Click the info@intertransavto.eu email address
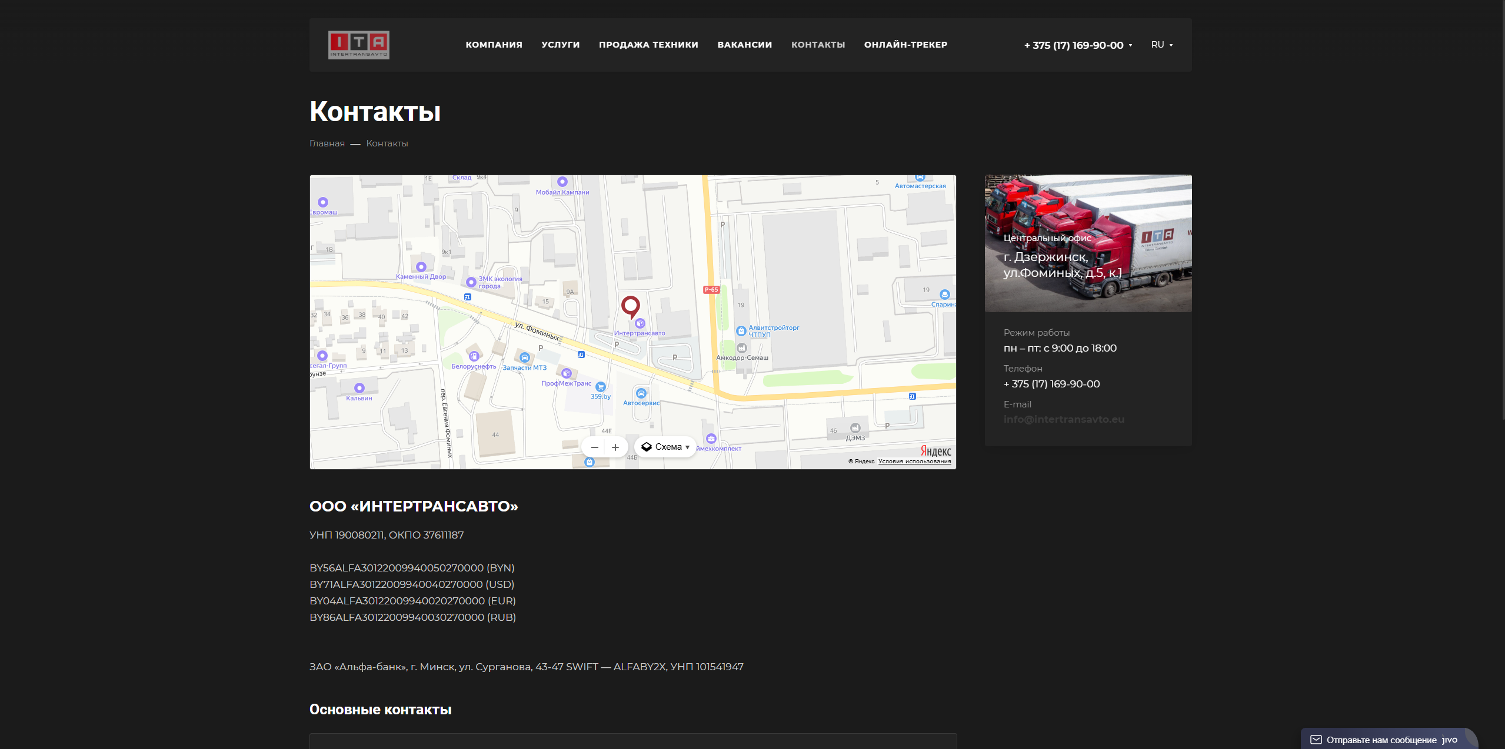This screenshot has width=1505, height=749. coord(1063,419)
